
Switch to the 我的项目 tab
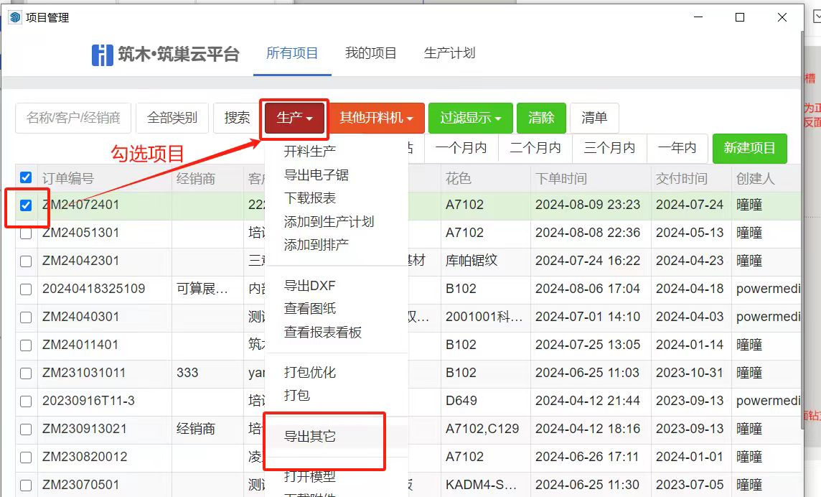(370, 54)
